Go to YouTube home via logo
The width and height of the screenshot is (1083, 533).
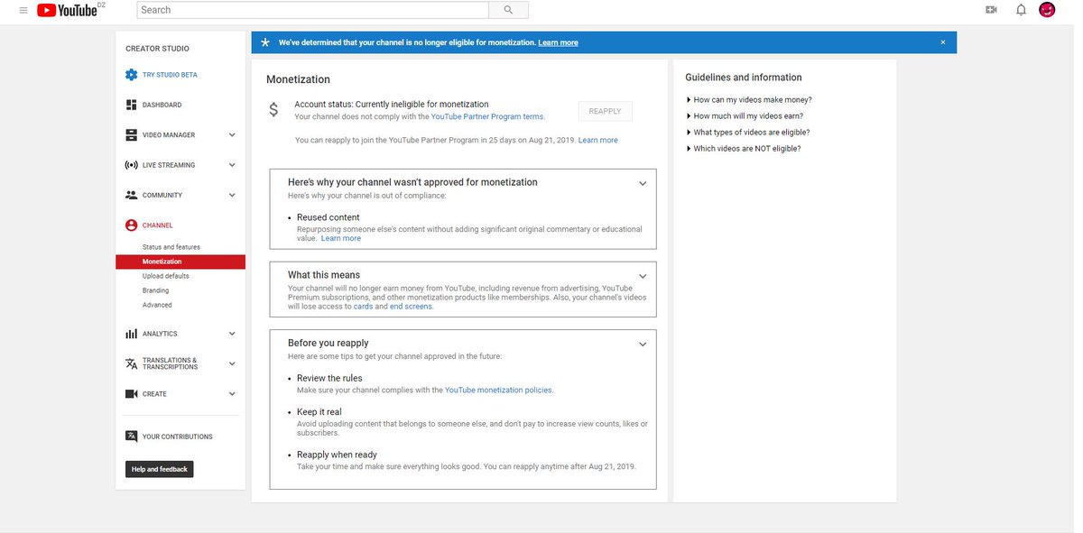[69, 10]
